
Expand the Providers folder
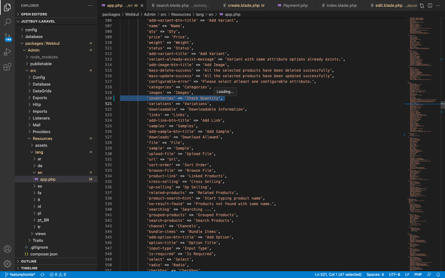point(56,132)
